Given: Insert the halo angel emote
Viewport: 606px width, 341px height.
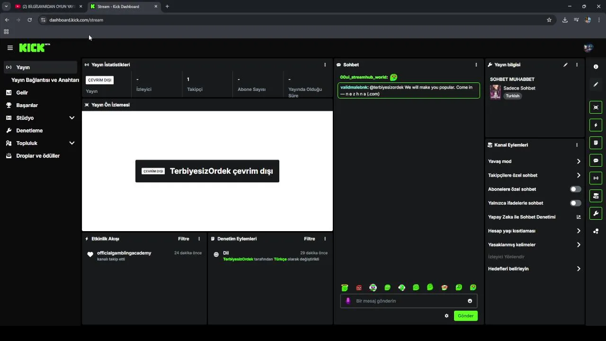Looking at the screenshot, I should tap(345, 287).
